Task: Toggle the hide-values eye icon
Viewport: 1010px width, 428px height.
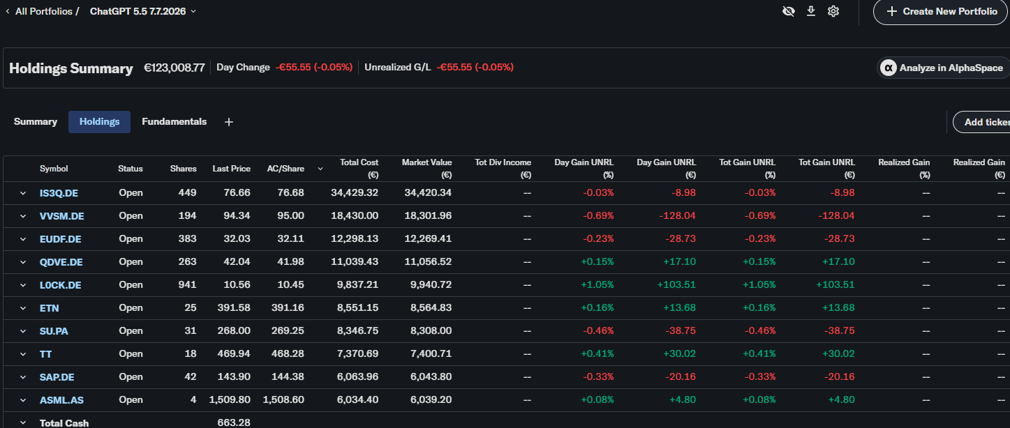Action: tap(789, 11)
